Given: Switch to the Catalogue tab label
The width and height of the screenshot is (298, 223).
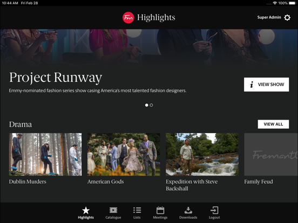Looking at the screenshot, I should 113,218.
